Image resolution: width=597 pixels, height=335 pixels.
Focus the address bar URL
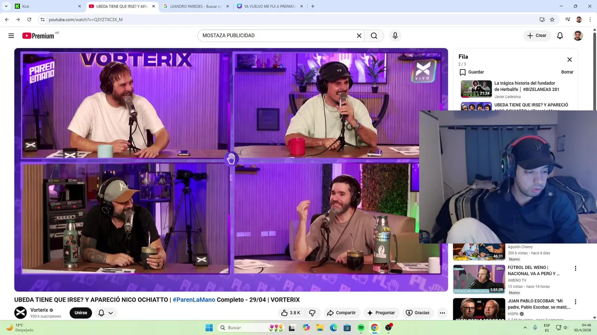tap(85, 20)
